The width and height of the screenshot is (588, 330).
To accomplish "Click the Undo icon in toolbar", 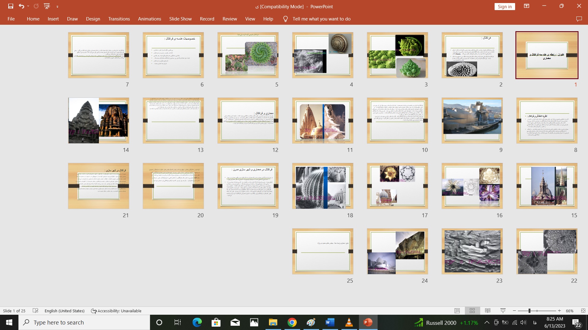I will click(x=21, y=5).
